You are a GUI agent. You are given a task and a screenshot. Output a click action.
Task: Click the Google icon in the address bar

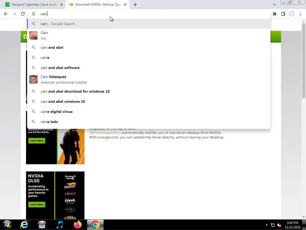pos(33,14)
